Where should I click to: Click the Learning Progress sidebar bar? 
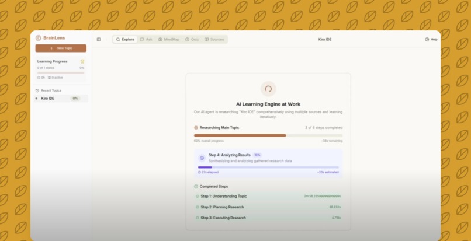pyautogui.click(x=61, y=72)
